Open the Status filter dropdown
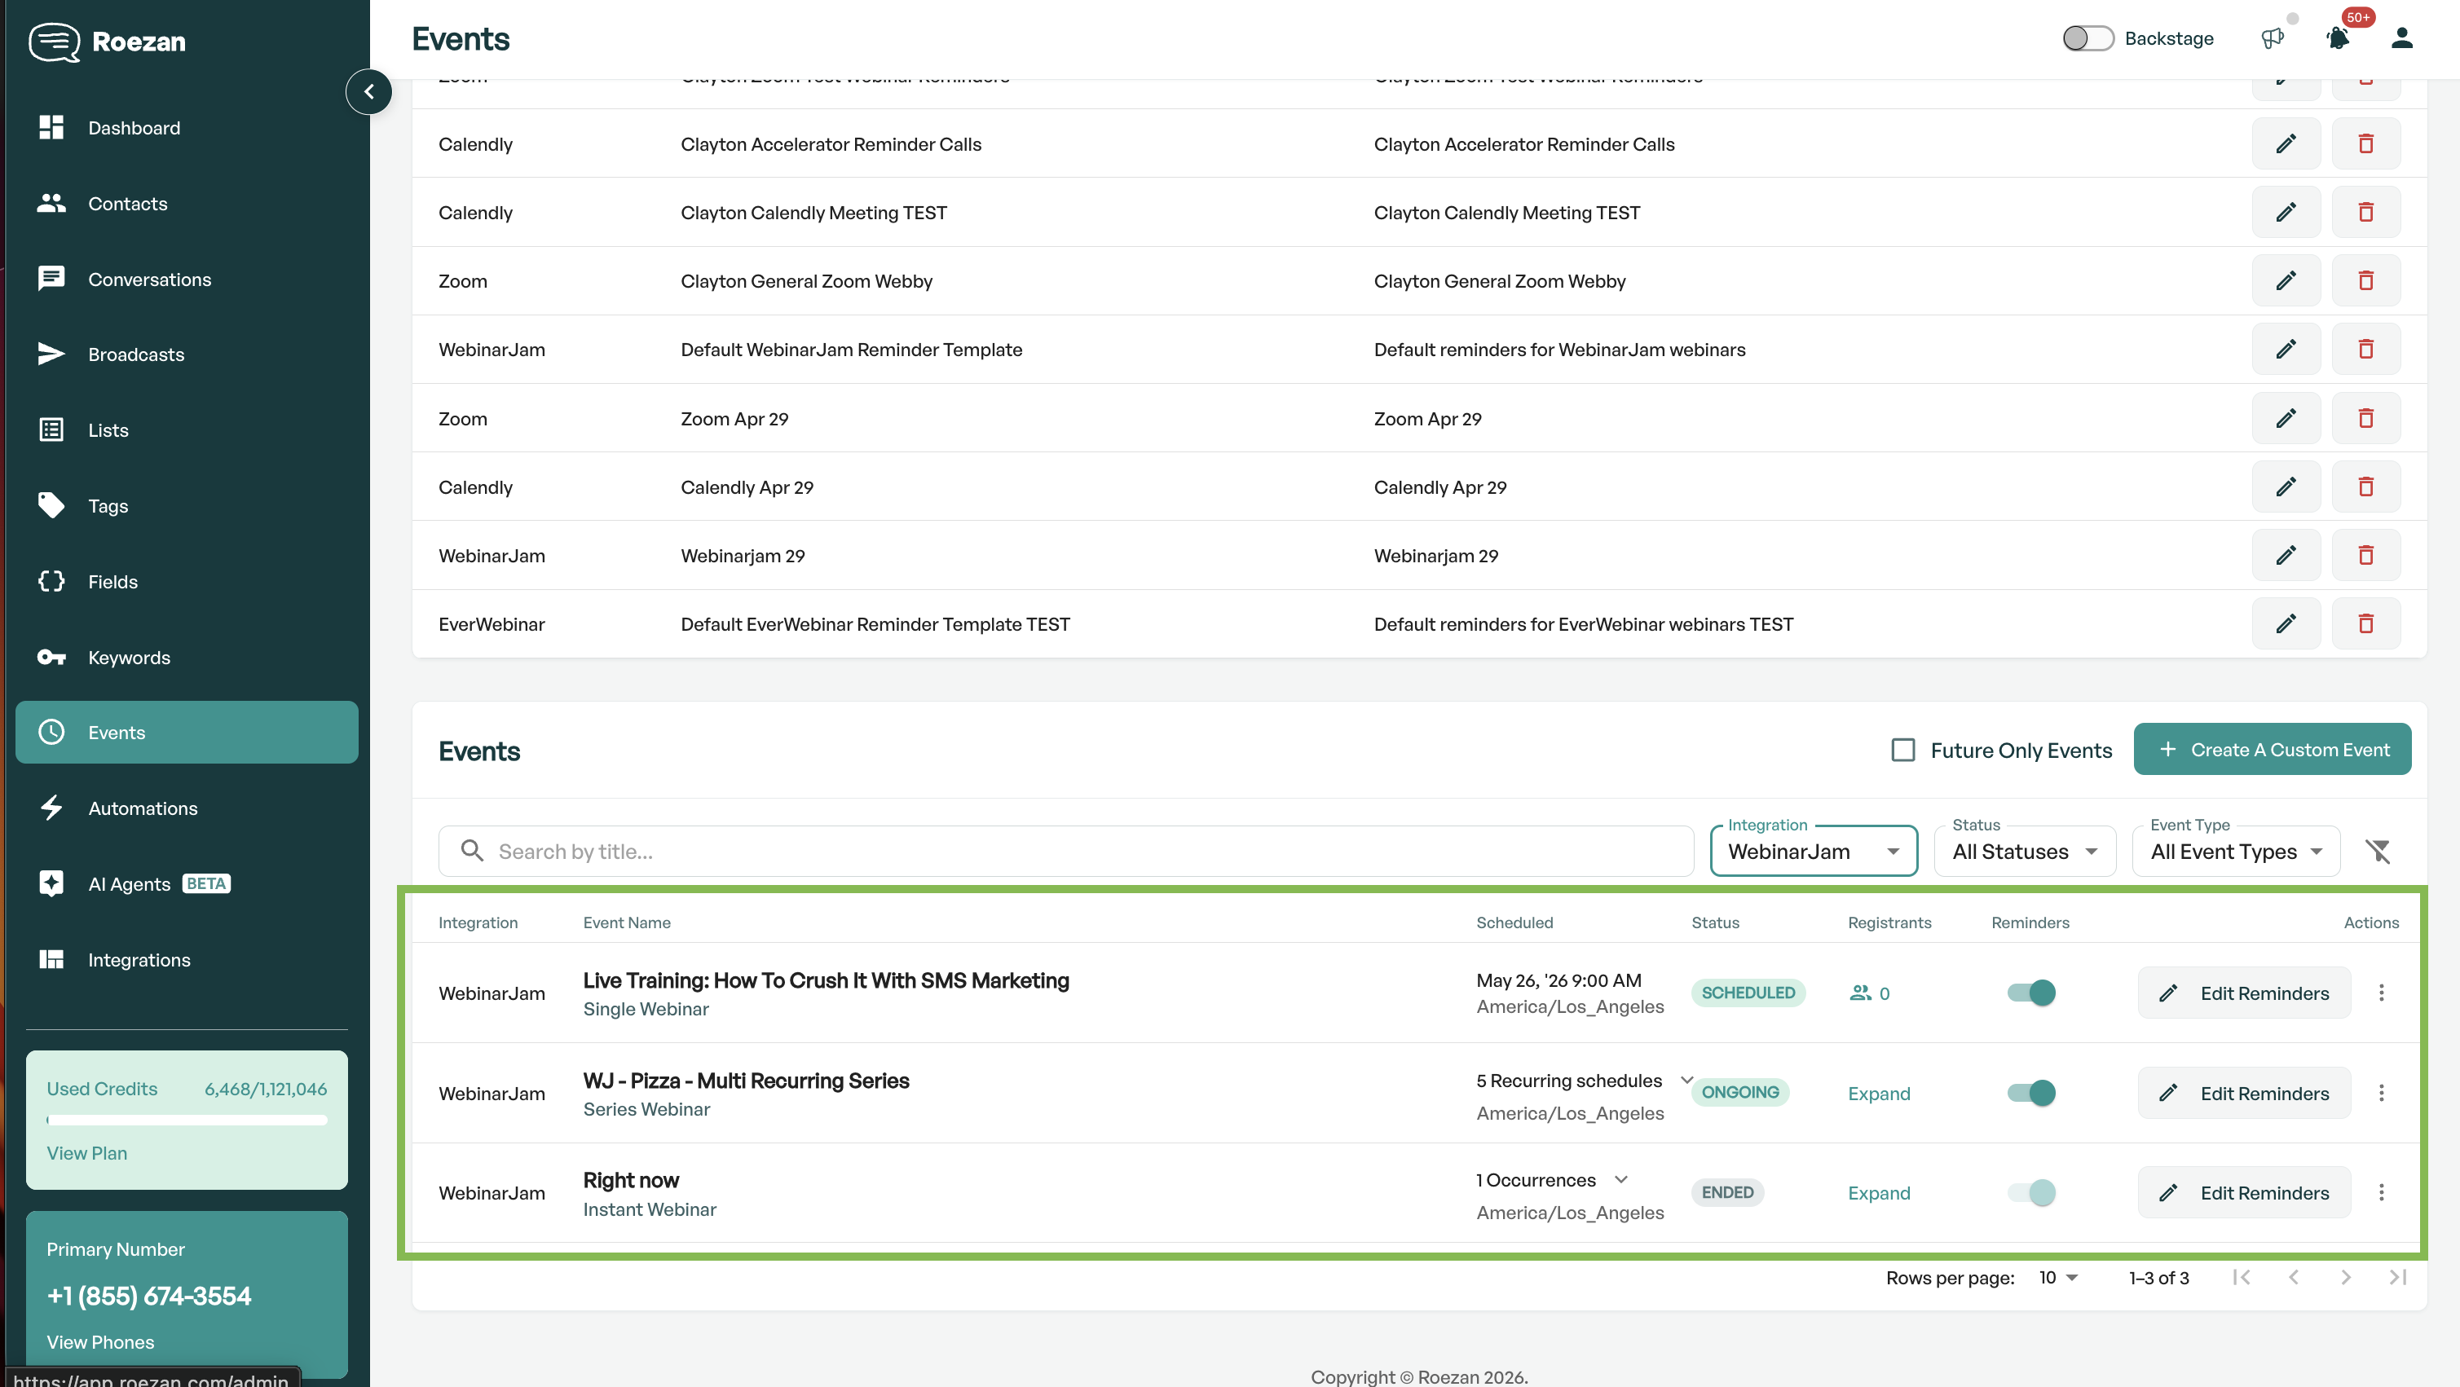This screenshot has height=1387, width=2460. pyautogui.click(x=2025, y=852)
